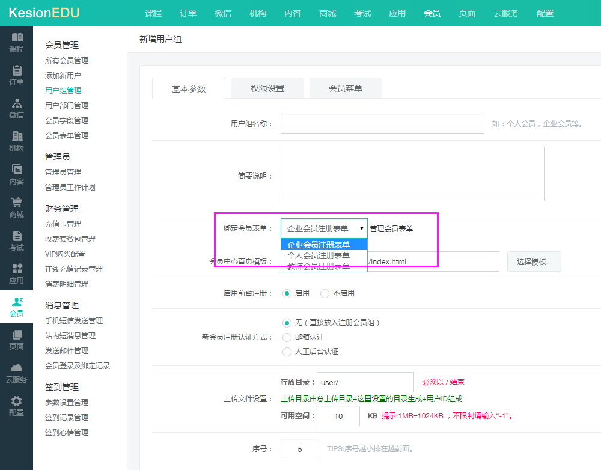Click the 用户组名称 text input field

pos(382,124)
